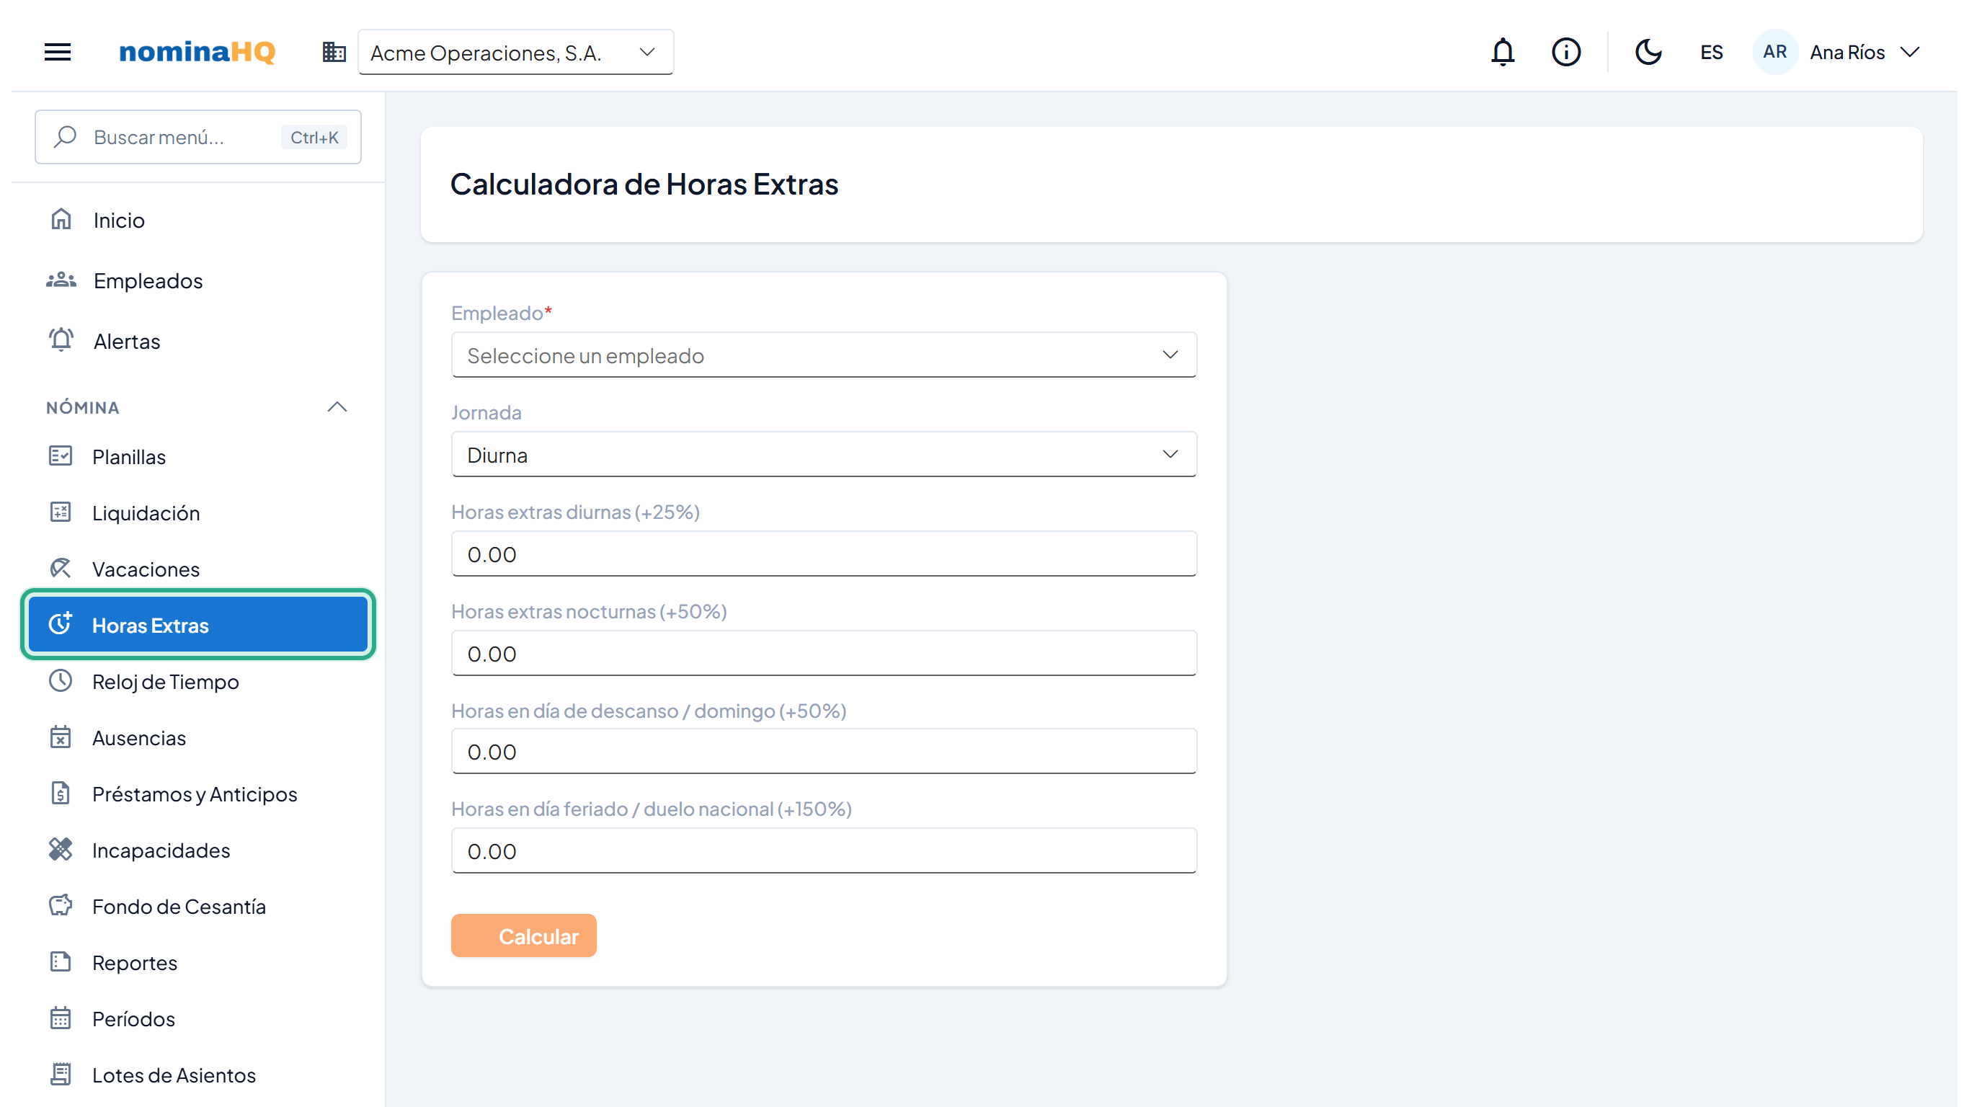Select Horas Extras menu item

(x=198, y=625)
